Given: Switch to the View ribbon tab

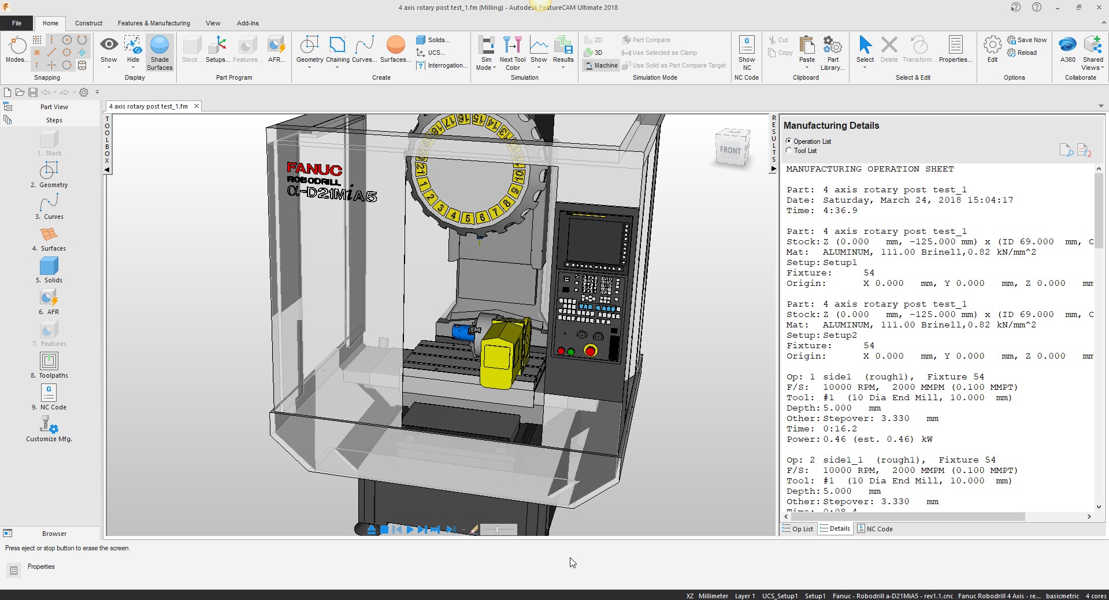Looking at the screenshot, I should (x=213, y=23).
